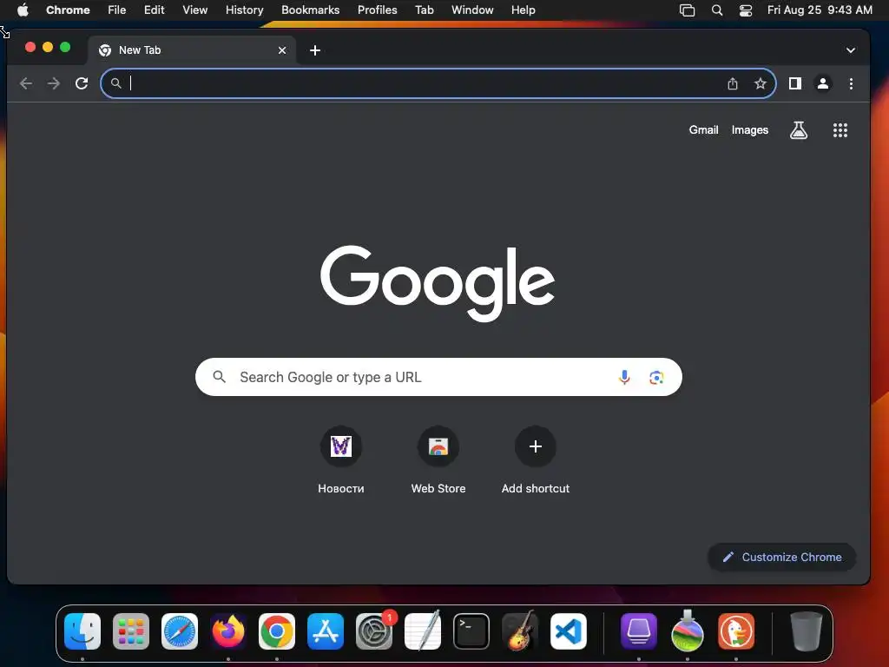The image size is (889, 667).
Task: Open the View menu
Action: [x=195, y=10]
